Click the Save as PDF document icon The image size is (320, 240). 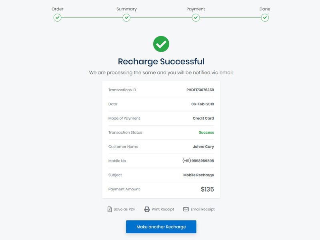coord(109,209)
